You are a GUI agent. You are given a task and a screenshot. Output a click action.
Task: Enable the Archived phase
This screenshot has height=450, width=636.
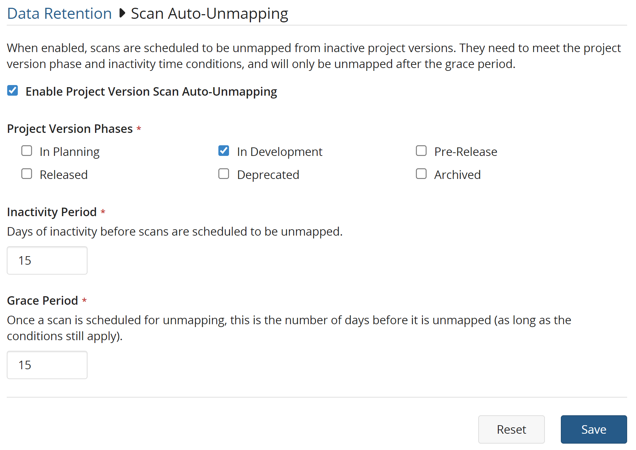pyautogui.click(x=421, y=174)
